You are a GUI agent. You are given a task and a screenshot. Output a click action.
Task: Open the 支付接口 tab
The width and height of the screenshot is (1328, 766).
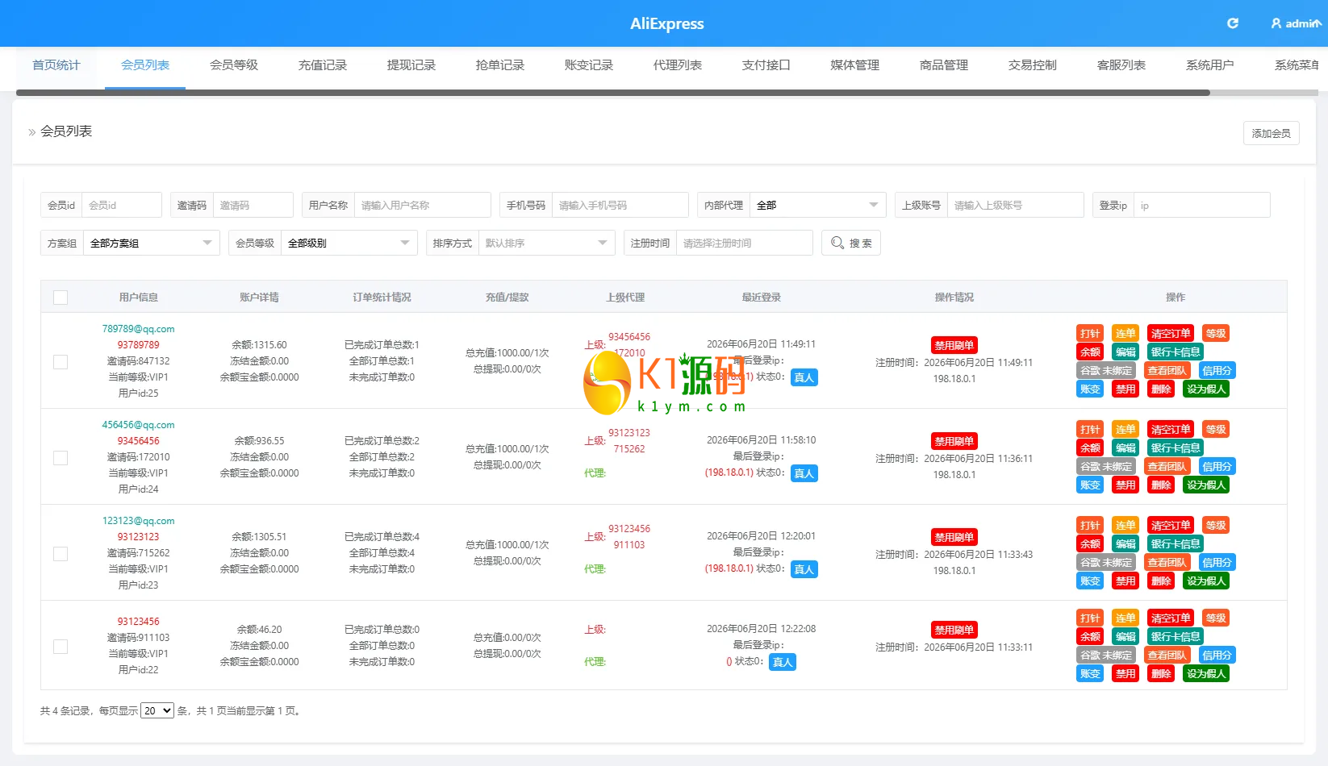tap(766, 65)
